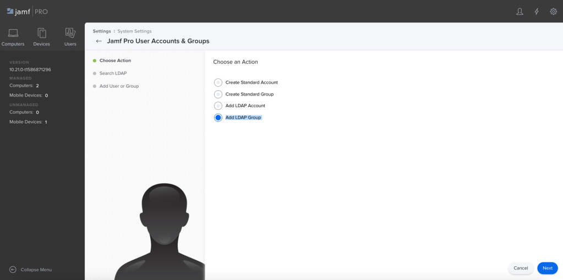Image resolution: width=563 pixels, height=280 pixels.
Task: Open the Users section icon
Action: [x=70, y=34]
